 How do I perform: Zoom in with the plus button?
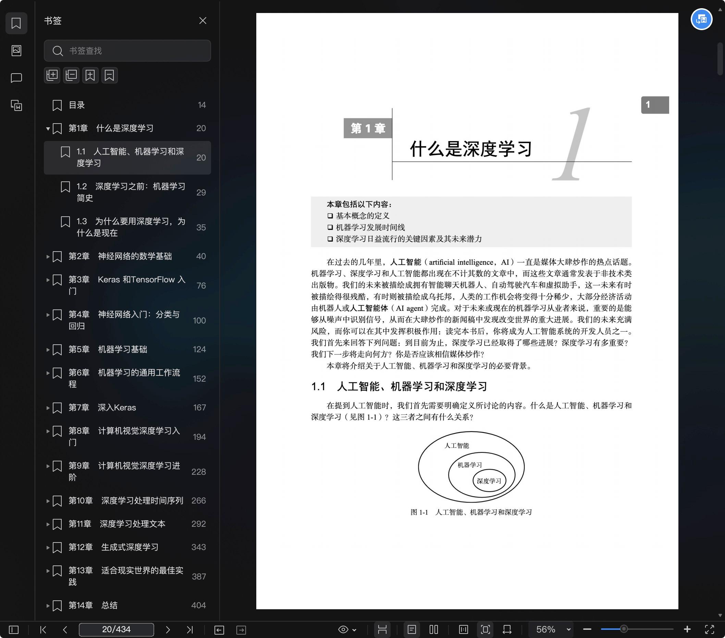(687, 629)
